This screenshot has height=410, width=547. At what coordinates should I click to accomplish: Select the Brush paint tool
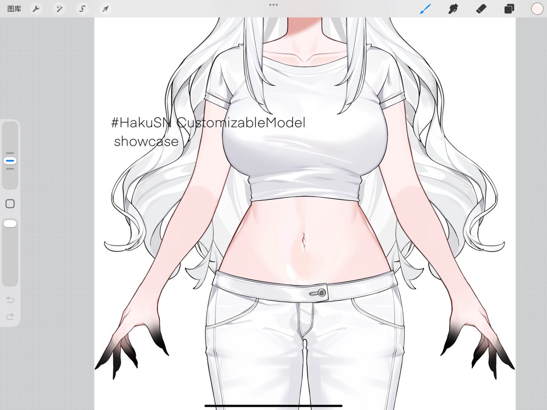tap(425, 9)
